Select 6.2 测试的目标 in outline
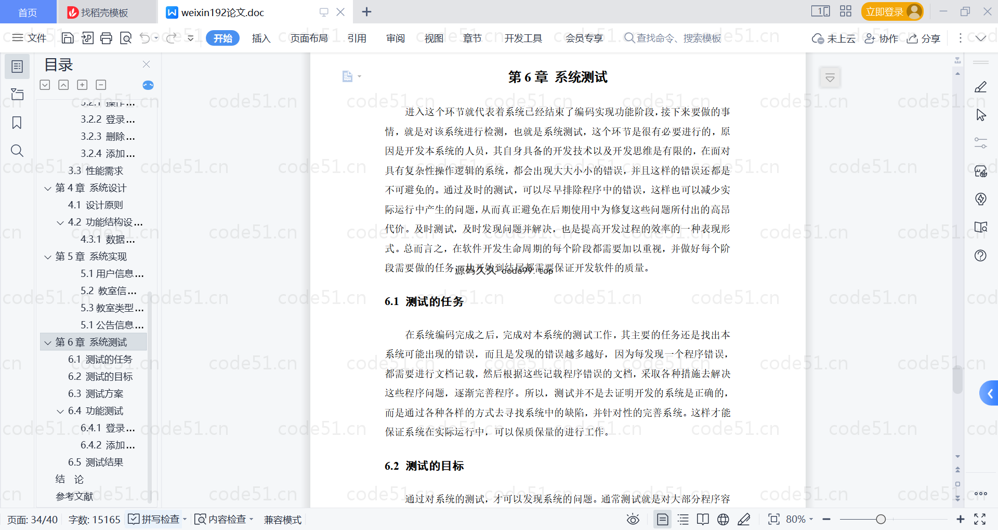This screenshot has height=530, width=998. (100, 377)
